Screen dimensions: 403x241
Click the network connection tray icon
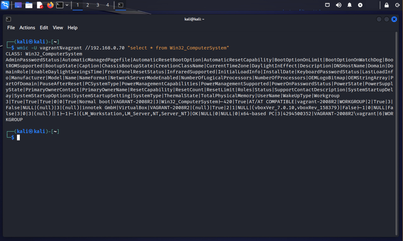click(328, 5)
